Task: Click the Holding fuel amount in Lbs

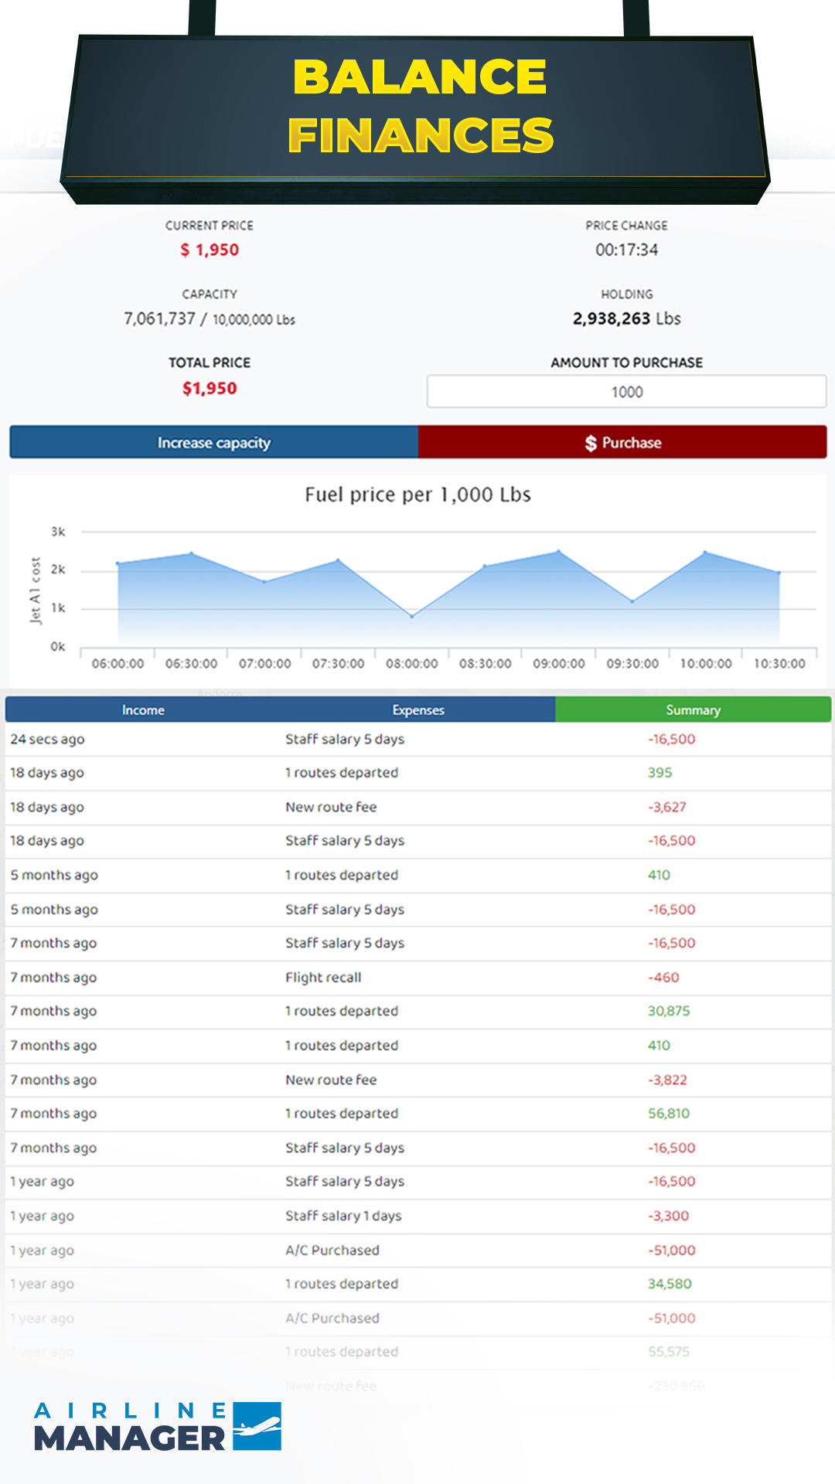Action: pyautogui.click(x=626, y=318)
